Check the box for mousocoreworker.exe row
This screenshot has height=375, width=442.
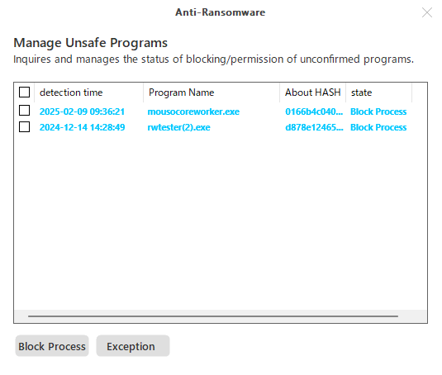point(24,111)
